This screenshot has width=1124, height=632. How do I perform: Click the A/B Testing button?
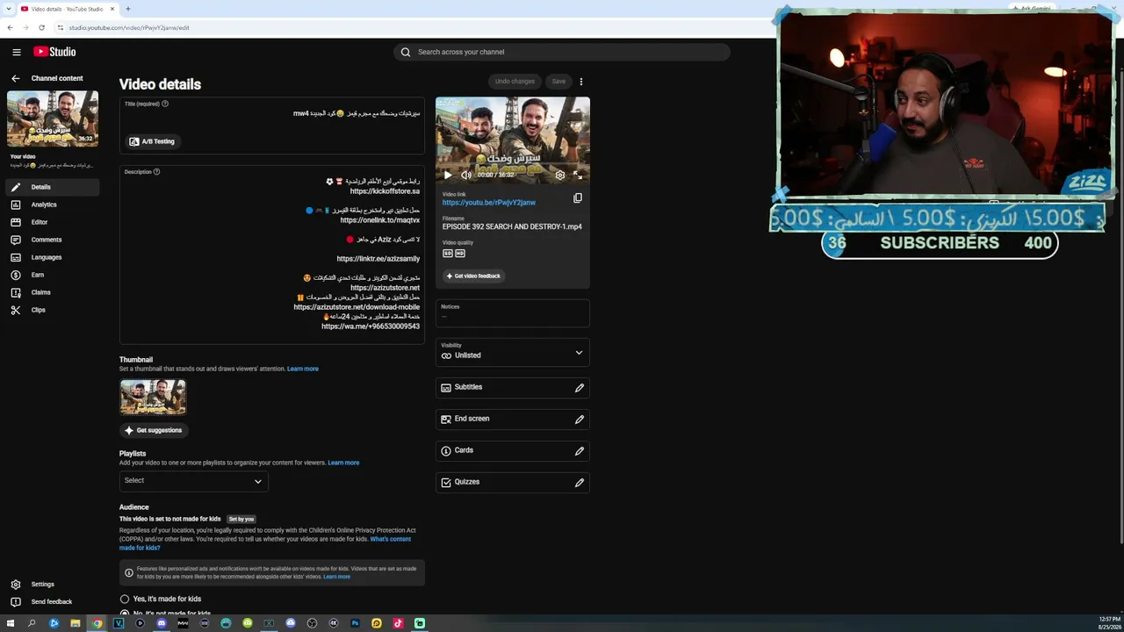tap(152, 141)
